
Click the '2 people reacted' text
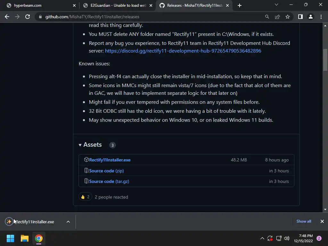point(111,197)
